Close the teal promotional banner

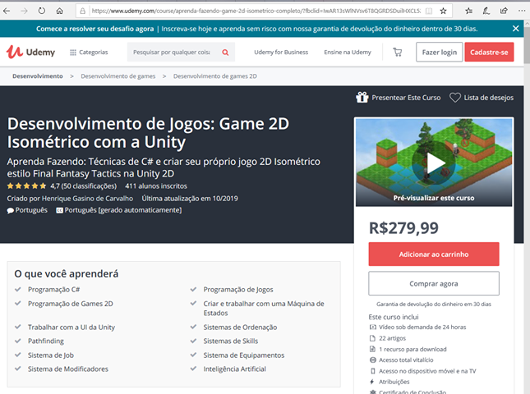[515, 29]
